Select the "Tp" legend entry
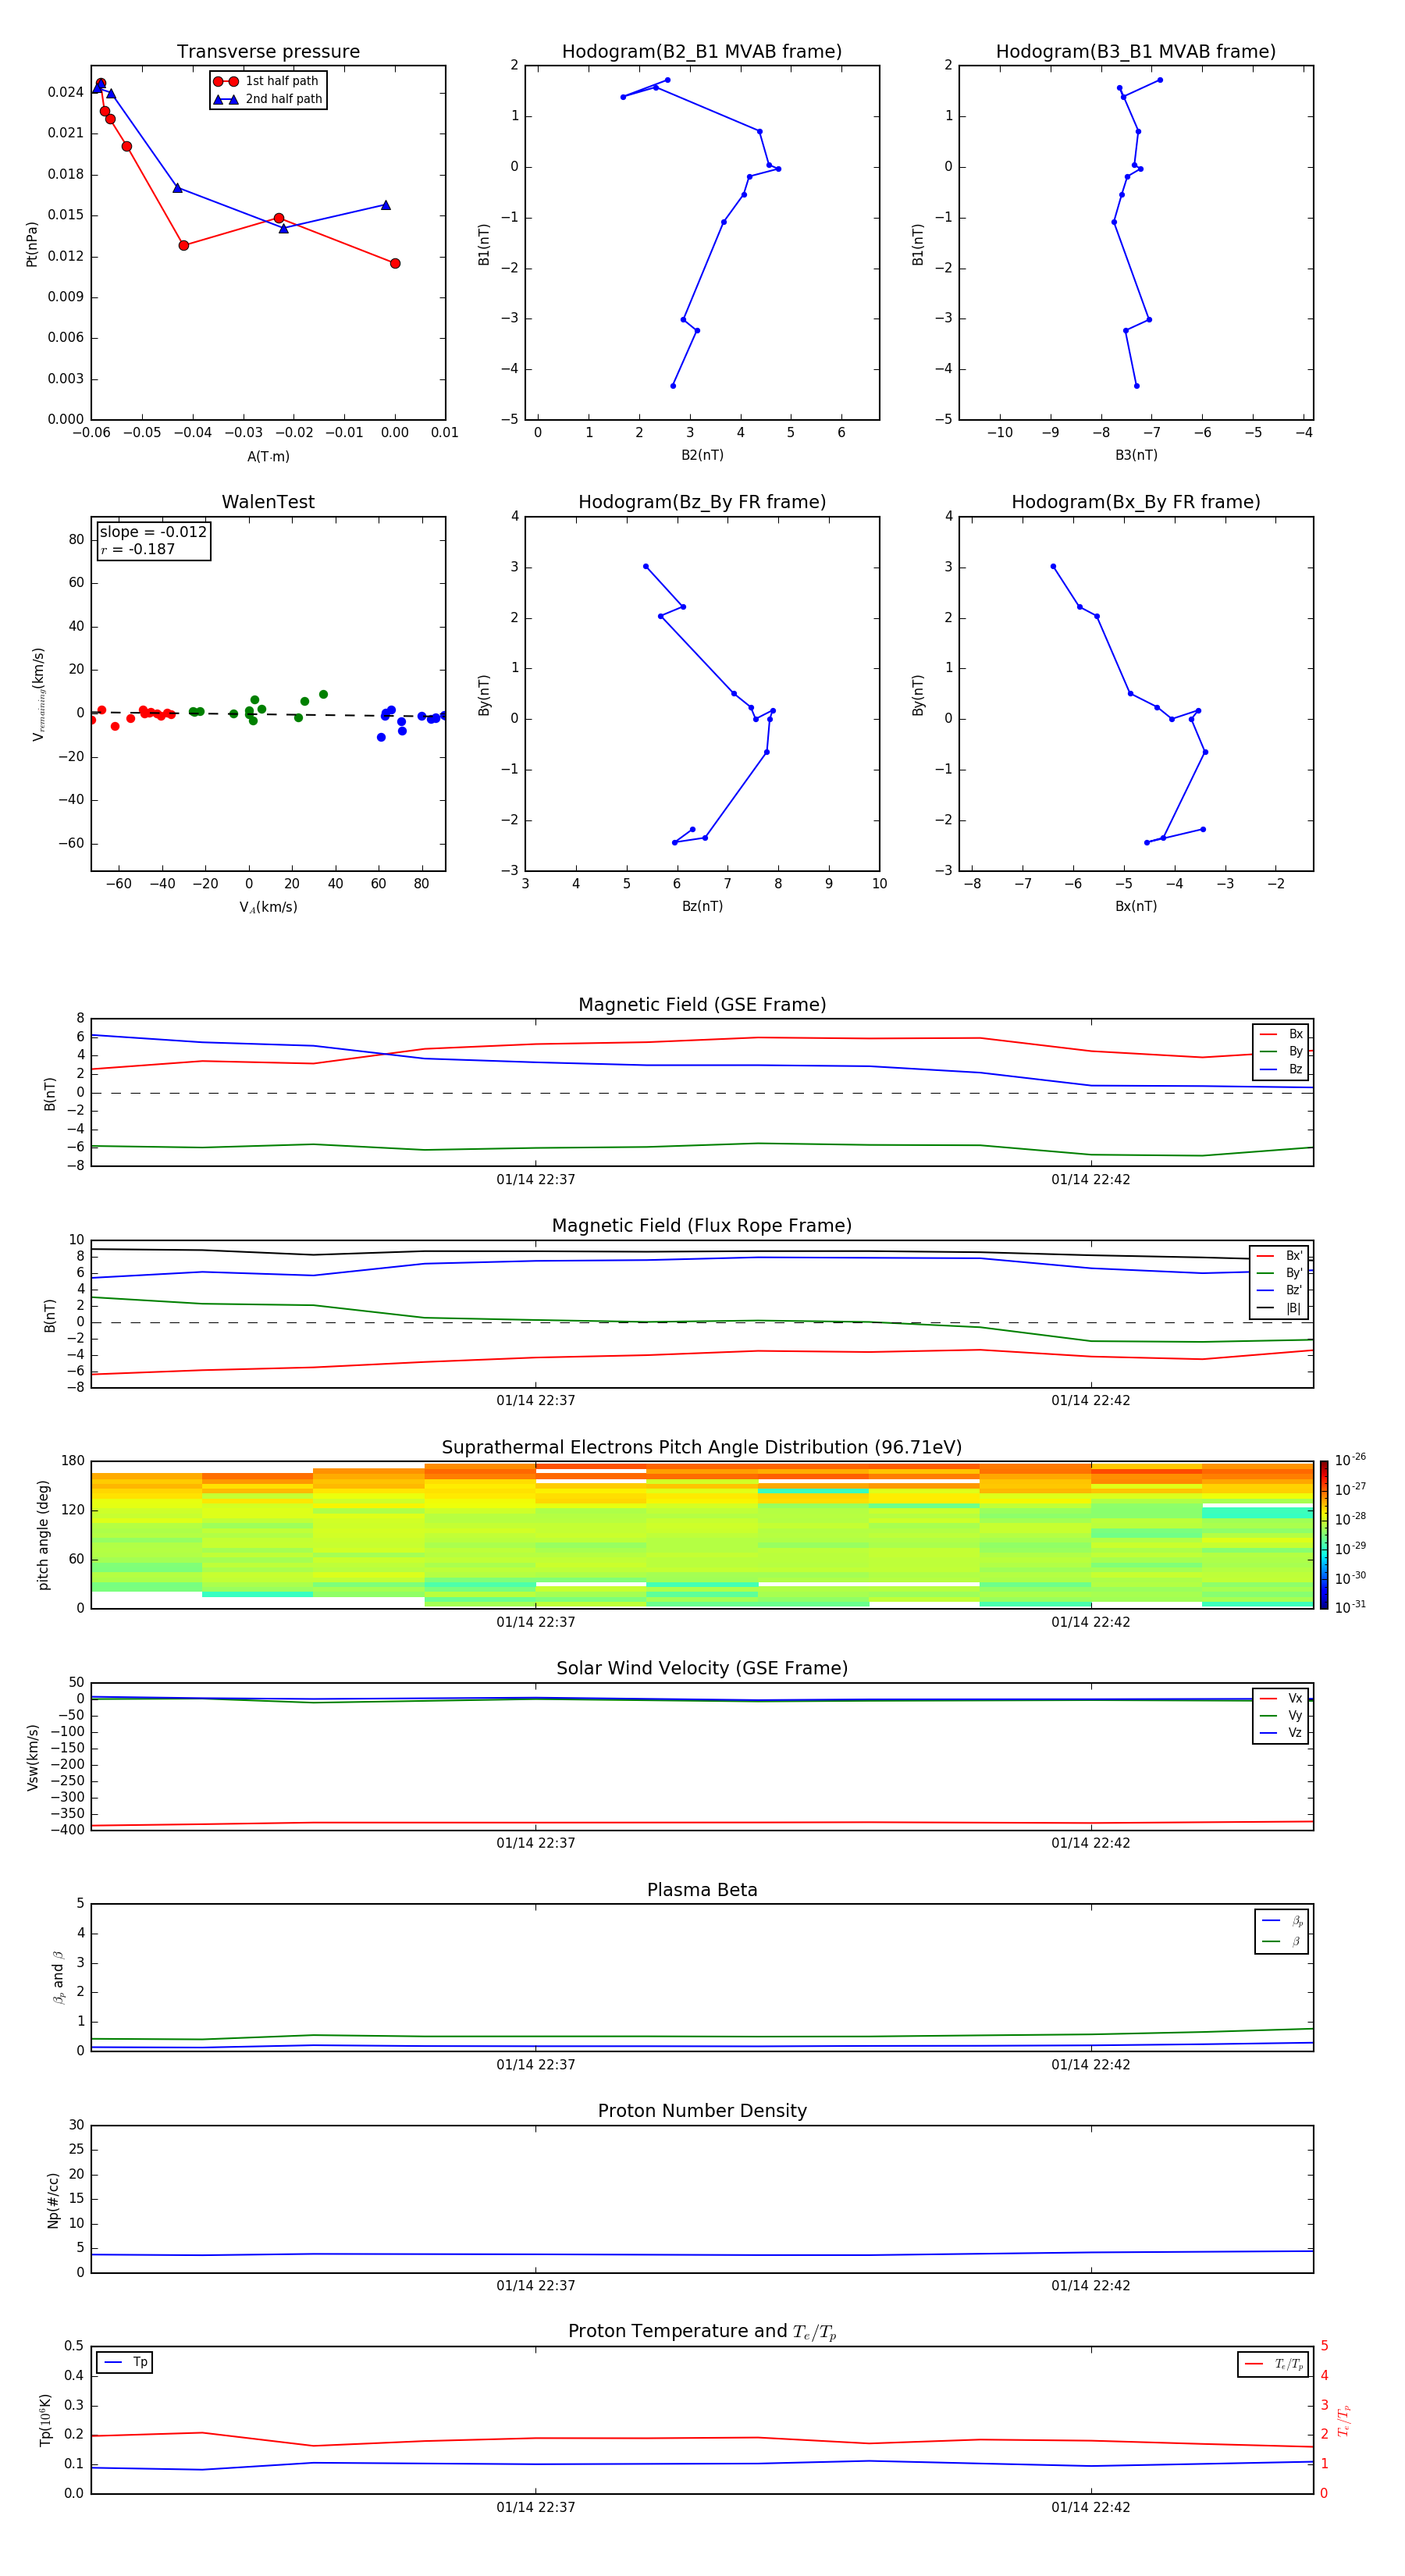 click(125, 2362)
